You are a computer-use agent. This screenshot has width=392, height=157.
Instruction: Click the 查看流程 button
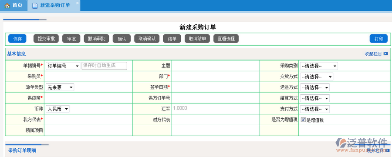pos(226,38)
